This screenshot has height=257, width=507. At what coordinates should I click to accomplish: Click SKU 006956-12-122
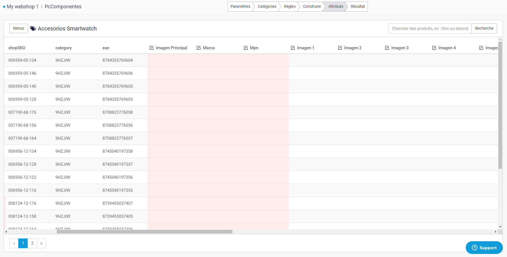point(22,177)
